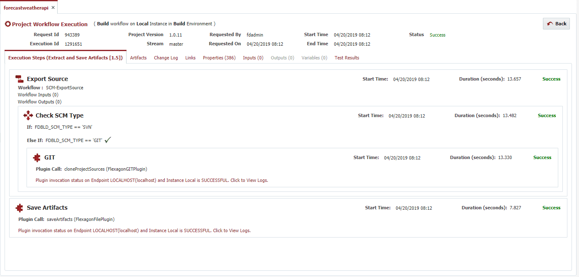
Task: Click the Export Source workflow icon
Action: [x=19, y=79]
